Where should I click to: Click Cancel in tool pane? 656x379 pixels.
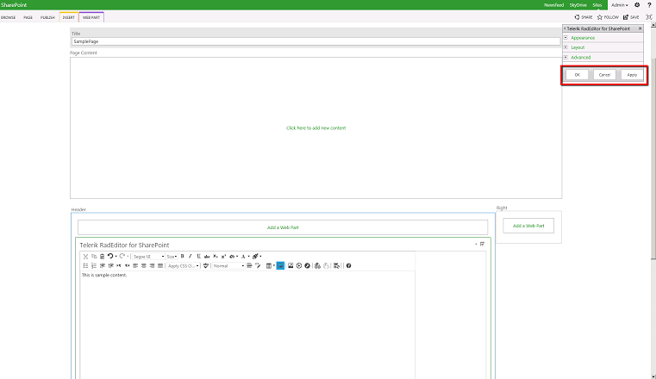pos(604,75)
